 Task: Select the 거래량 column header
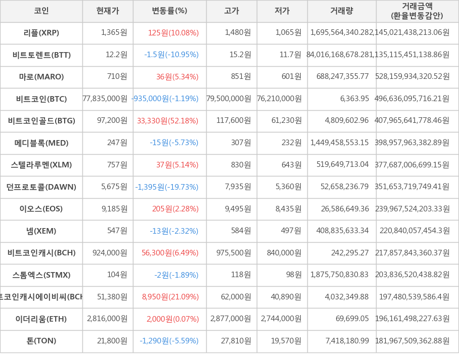pyautogui.click(x=342, y=11)
